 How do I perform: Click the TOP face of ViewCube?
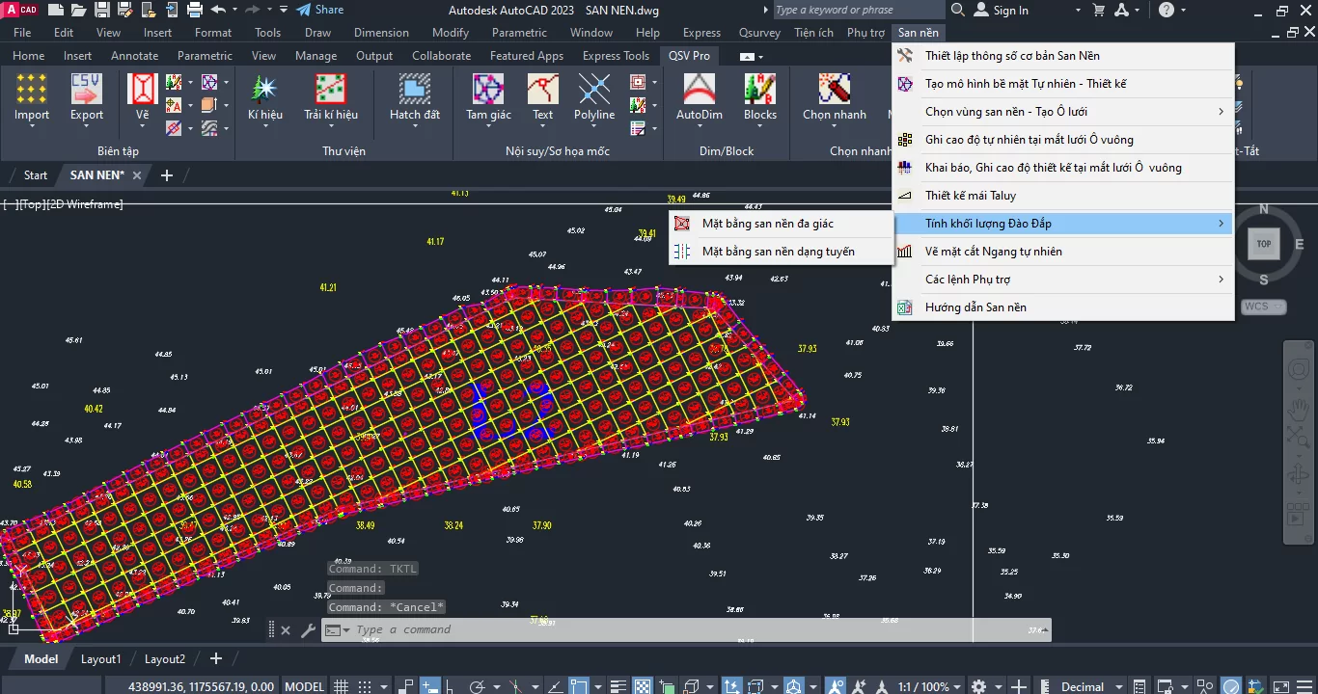coord(1263,244)
